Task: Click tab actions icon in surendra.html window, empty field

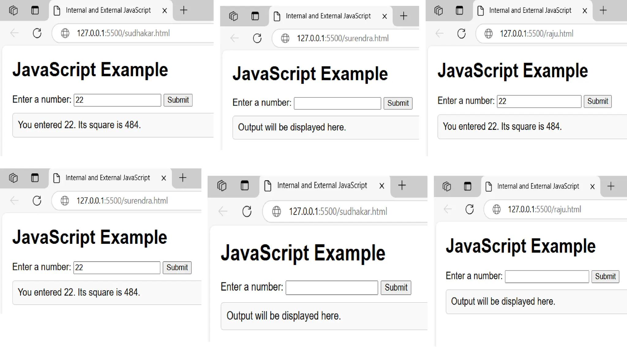Action: 255,16
